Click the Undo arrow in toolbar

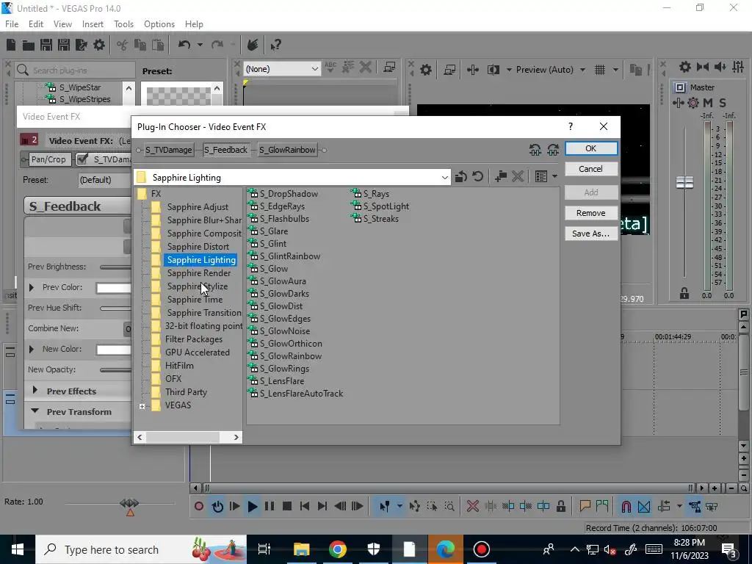pyautogui.click(x=184, y=45)
